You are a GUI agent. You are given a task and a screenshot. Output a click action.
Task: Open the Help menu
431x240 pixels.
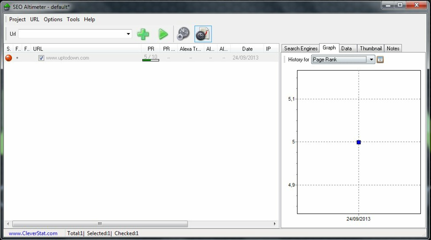89,19
